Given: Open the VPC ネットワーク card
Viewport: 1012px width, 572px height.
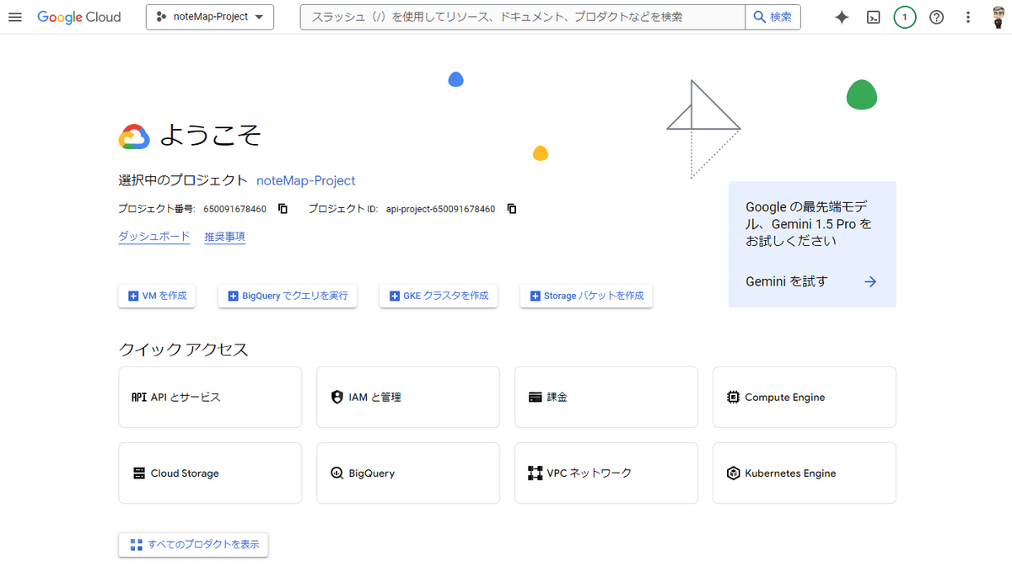Looking at the screenshot, I should coord(606,473).
